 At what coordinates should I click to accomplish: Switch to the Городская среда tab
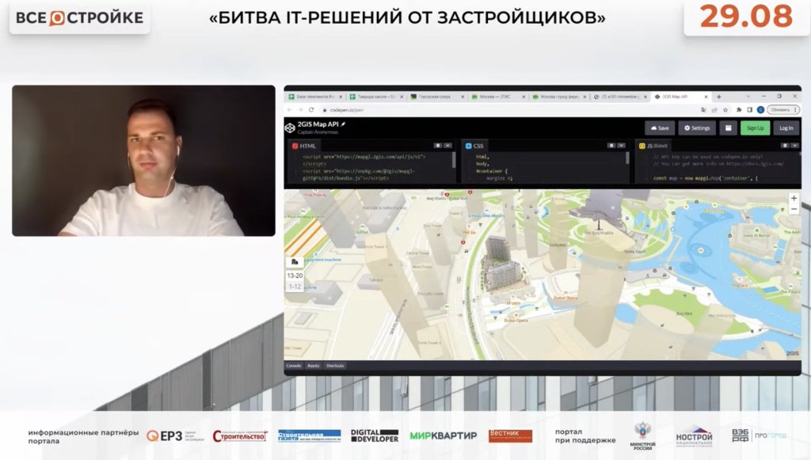437,97
